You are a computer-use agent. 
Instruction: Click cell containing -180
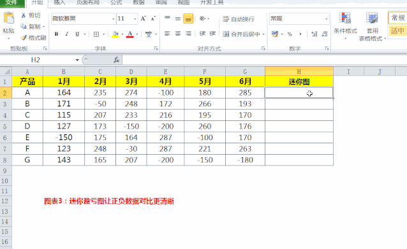point(245,160)
